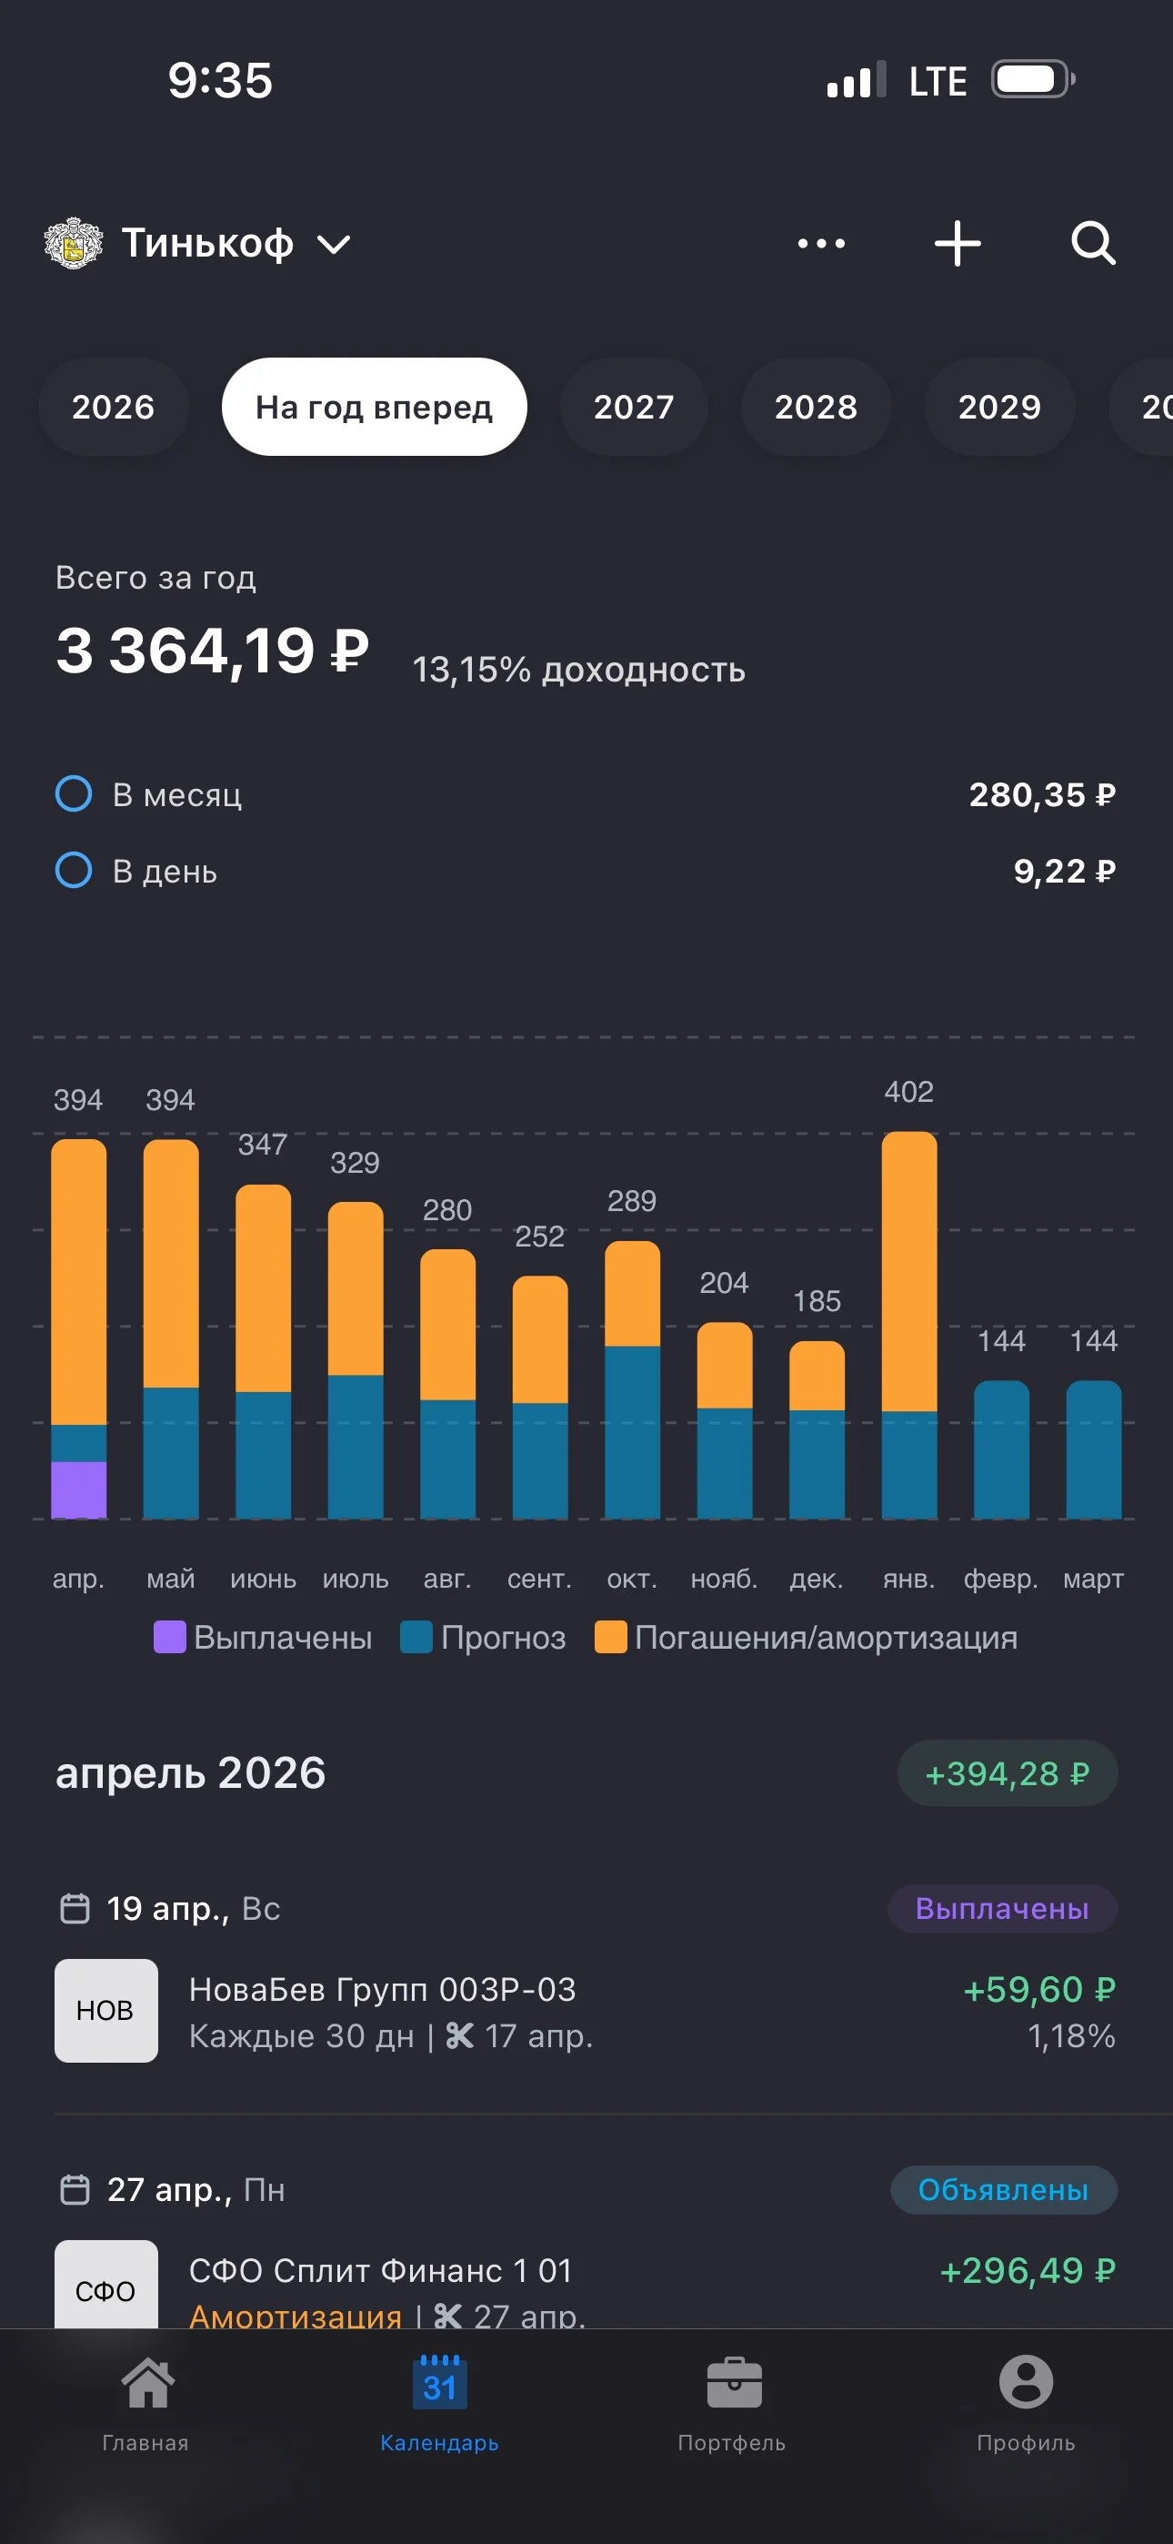
Task: Tap calendar icon next to 27 апр.
Action: point(75,2189)
